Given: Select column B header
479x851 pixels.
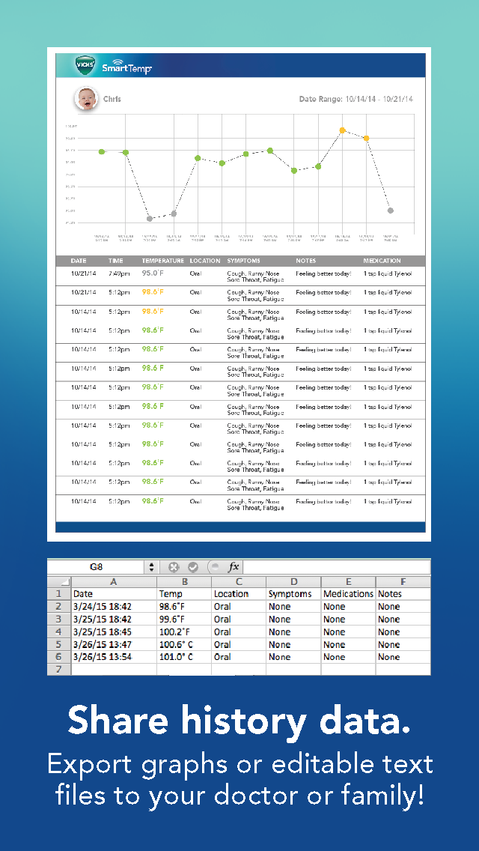Looking at the screenshot, I should pyautogui.click(x=184, y=582).
